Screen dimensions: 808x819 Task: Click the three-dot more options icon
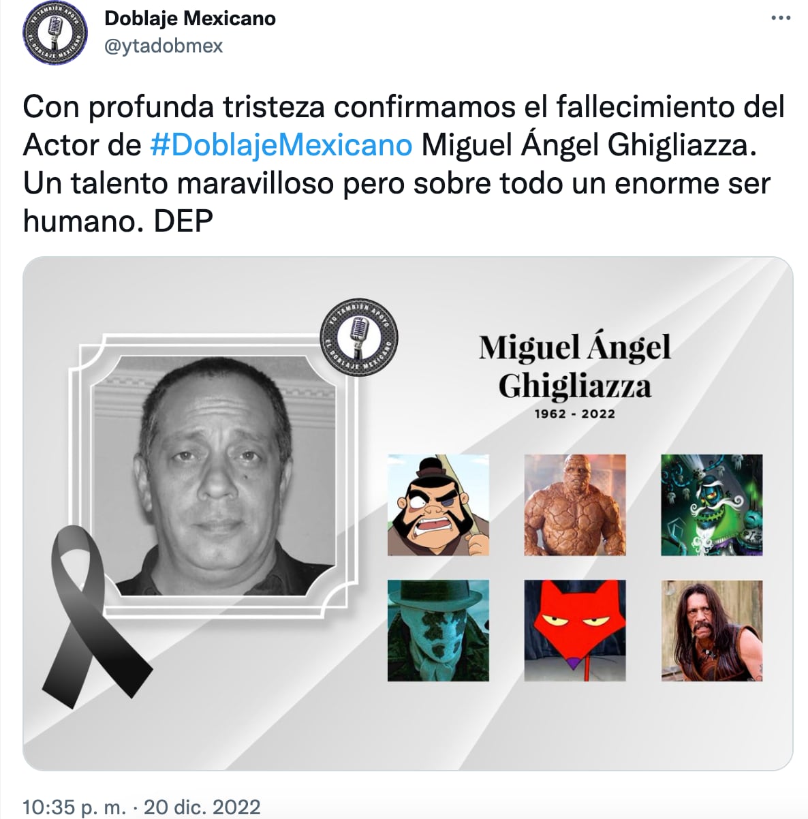[780, 18]
